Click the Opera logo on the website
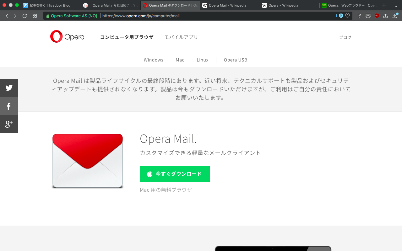The image size is (402, 251). tap(67, 37)
